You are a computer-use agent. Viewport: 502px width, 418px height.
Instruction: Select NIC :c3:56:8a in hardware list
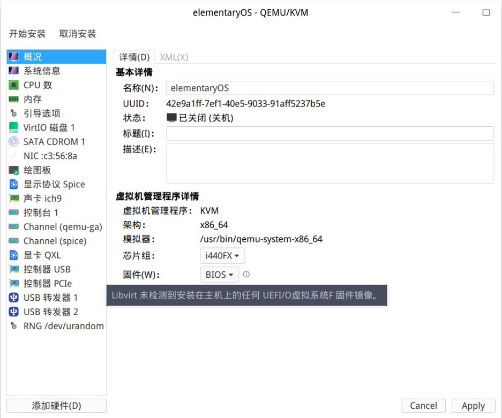pos(56,156)
